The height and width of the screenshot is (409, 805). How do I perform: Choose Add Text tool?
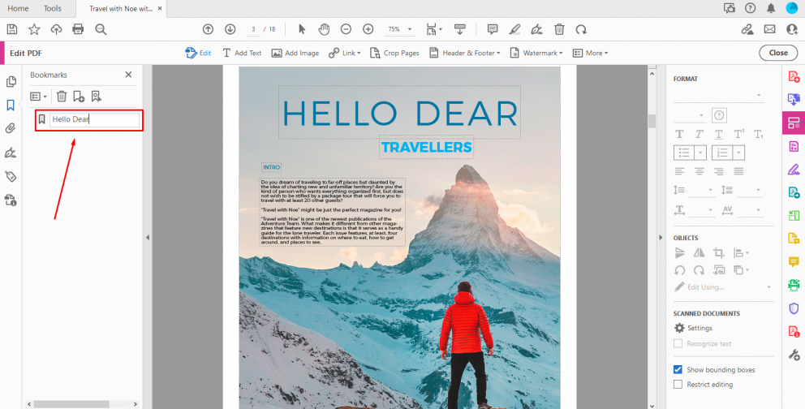[242, 53]
